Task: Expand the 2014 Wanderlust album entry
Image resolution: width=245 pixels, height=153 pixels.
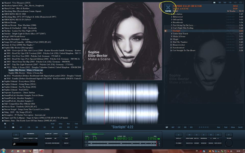Action: tap(5, 76)
